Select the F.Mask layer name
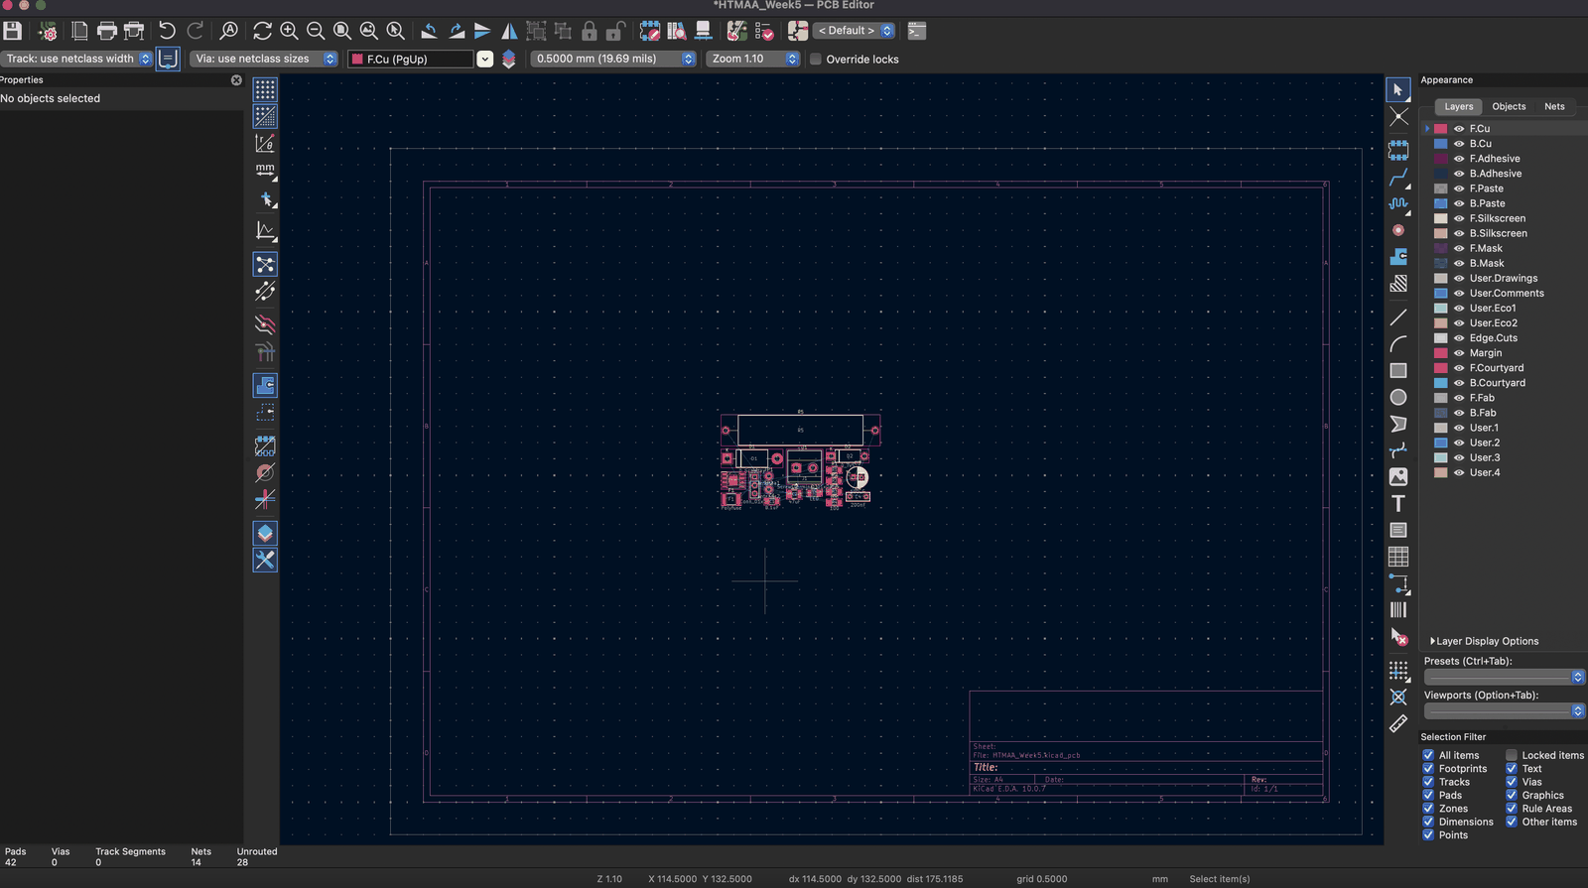 pos(1486,249)
